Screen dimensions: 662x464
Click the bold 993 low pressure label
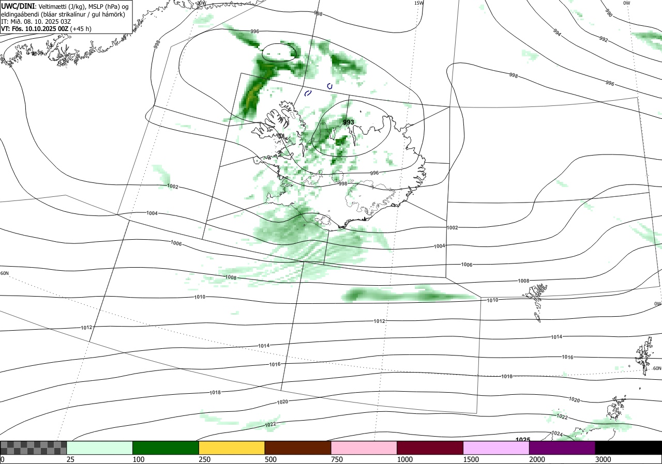click(349, 122)
